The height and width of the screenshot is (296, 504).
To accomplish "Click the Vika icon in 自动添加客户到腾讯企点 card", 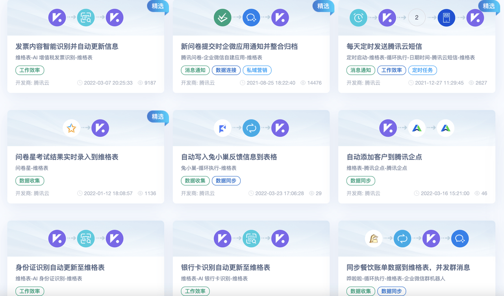I will [388, 128].
